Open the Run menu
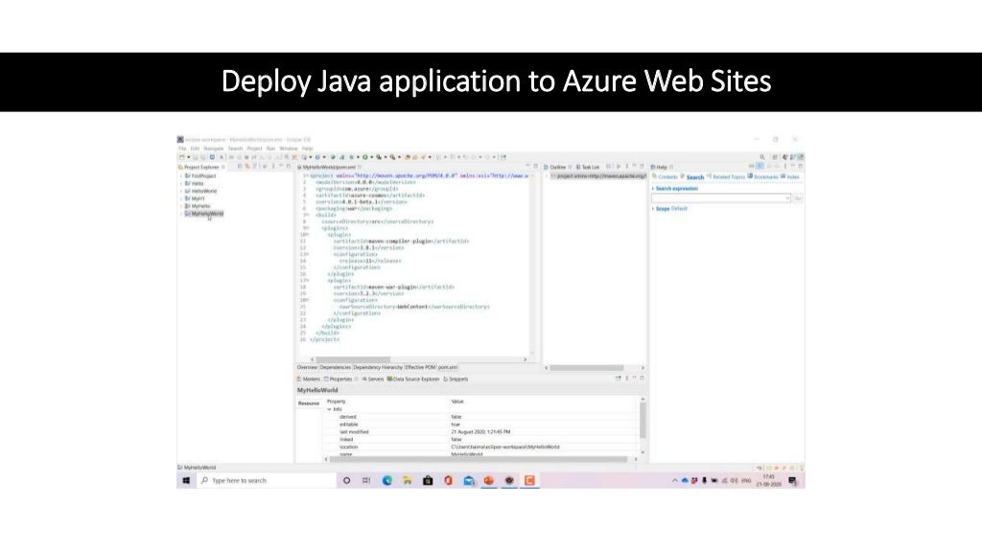The height and width of the screenshot is (552, 982). coord(270,149)
